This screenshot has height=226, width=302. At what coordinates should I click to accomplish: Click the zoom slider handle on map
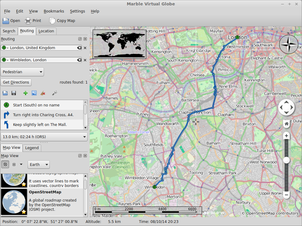286,160
